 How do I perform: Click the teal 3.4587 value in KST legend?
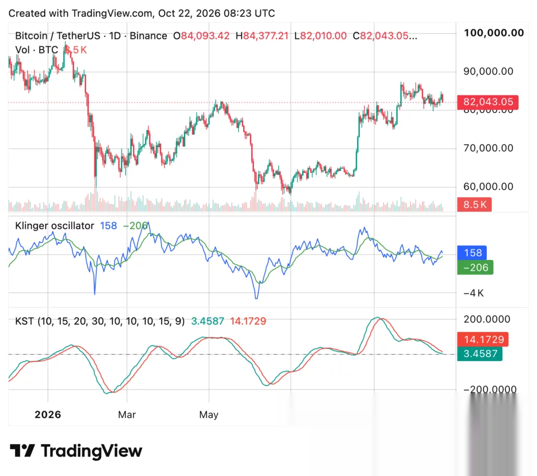208,321
